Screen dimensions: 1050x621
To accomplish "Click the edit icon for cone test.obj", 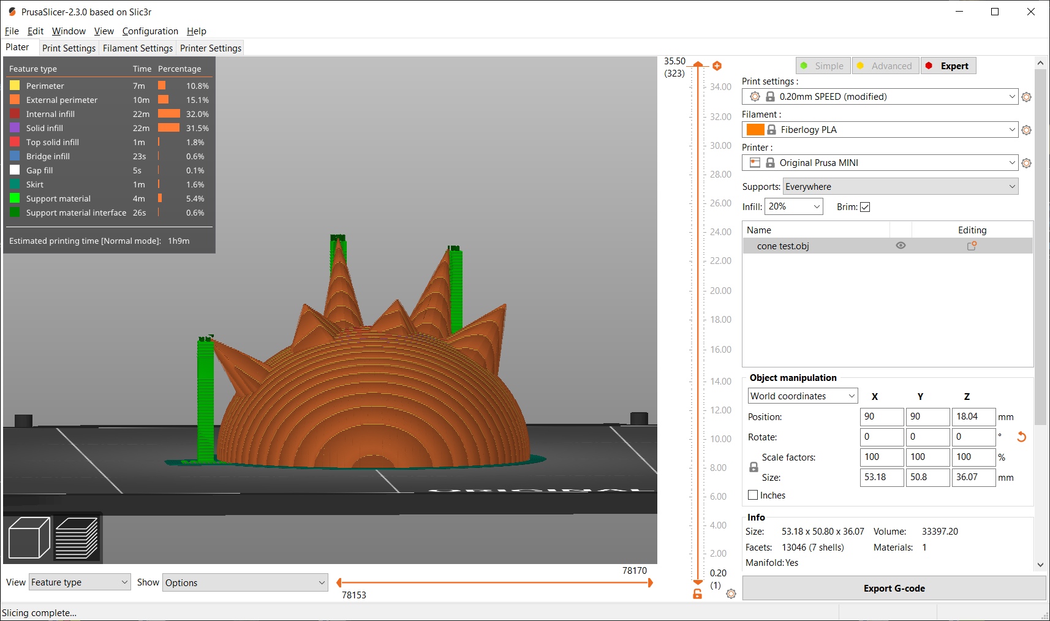I will (972, 246).
